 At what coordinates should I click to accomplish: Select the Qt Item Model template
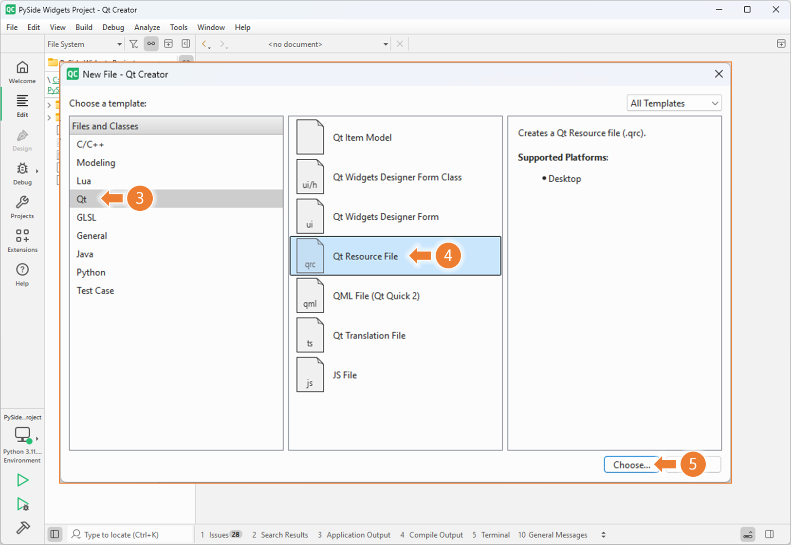point(395,137)
